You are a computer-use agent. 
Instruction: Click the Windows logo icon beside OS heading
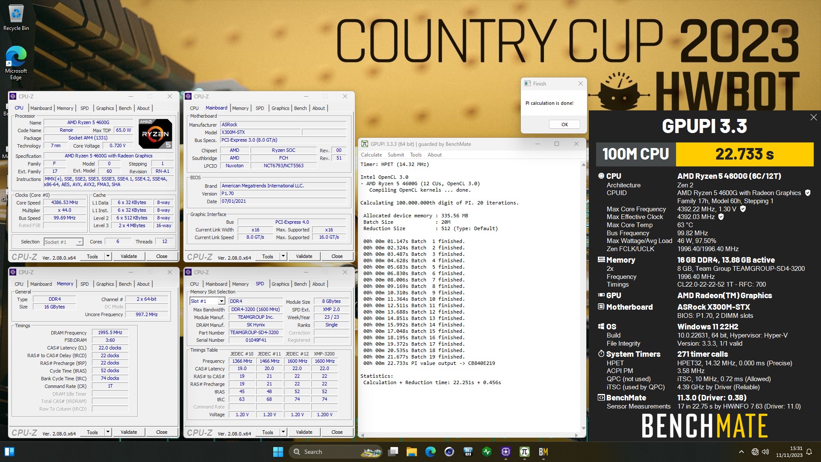point(601,326)
